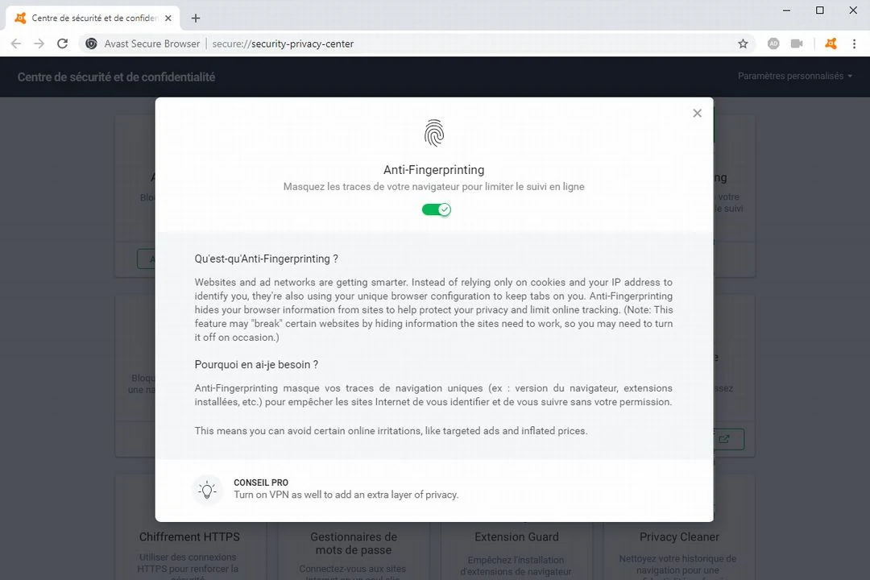Open the Adblock extension icon
Viewport: 870px width, 580px height.
pos(773,43)
